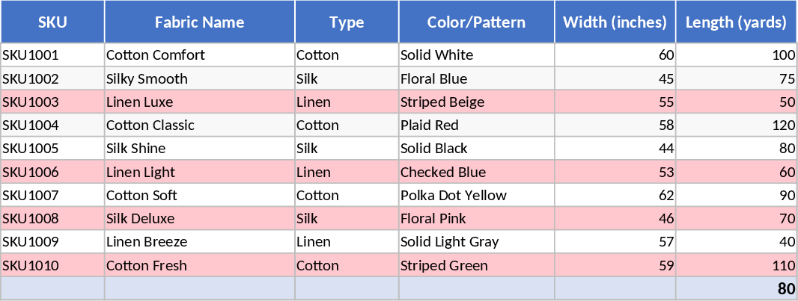This screenshot has height=301, width=798.
Task: Select the total cell showing 80
Action: (x=736, y=289)
